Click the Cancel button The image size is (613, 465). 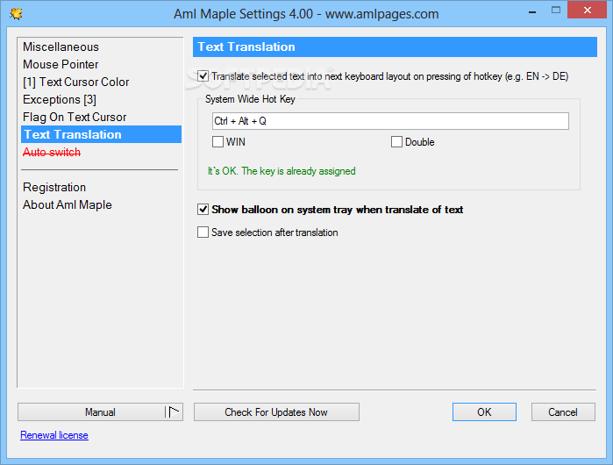(563, 412)
